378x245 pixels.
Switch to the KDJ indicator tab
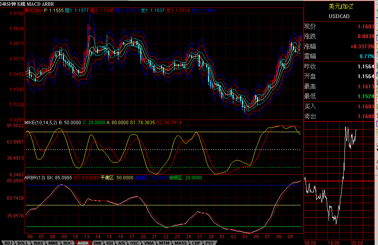(x=8, y=243)
